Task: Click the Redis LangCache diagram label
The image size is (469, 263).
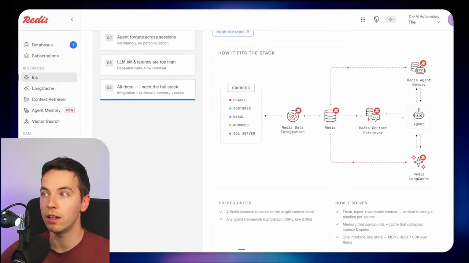Action: 419,177
